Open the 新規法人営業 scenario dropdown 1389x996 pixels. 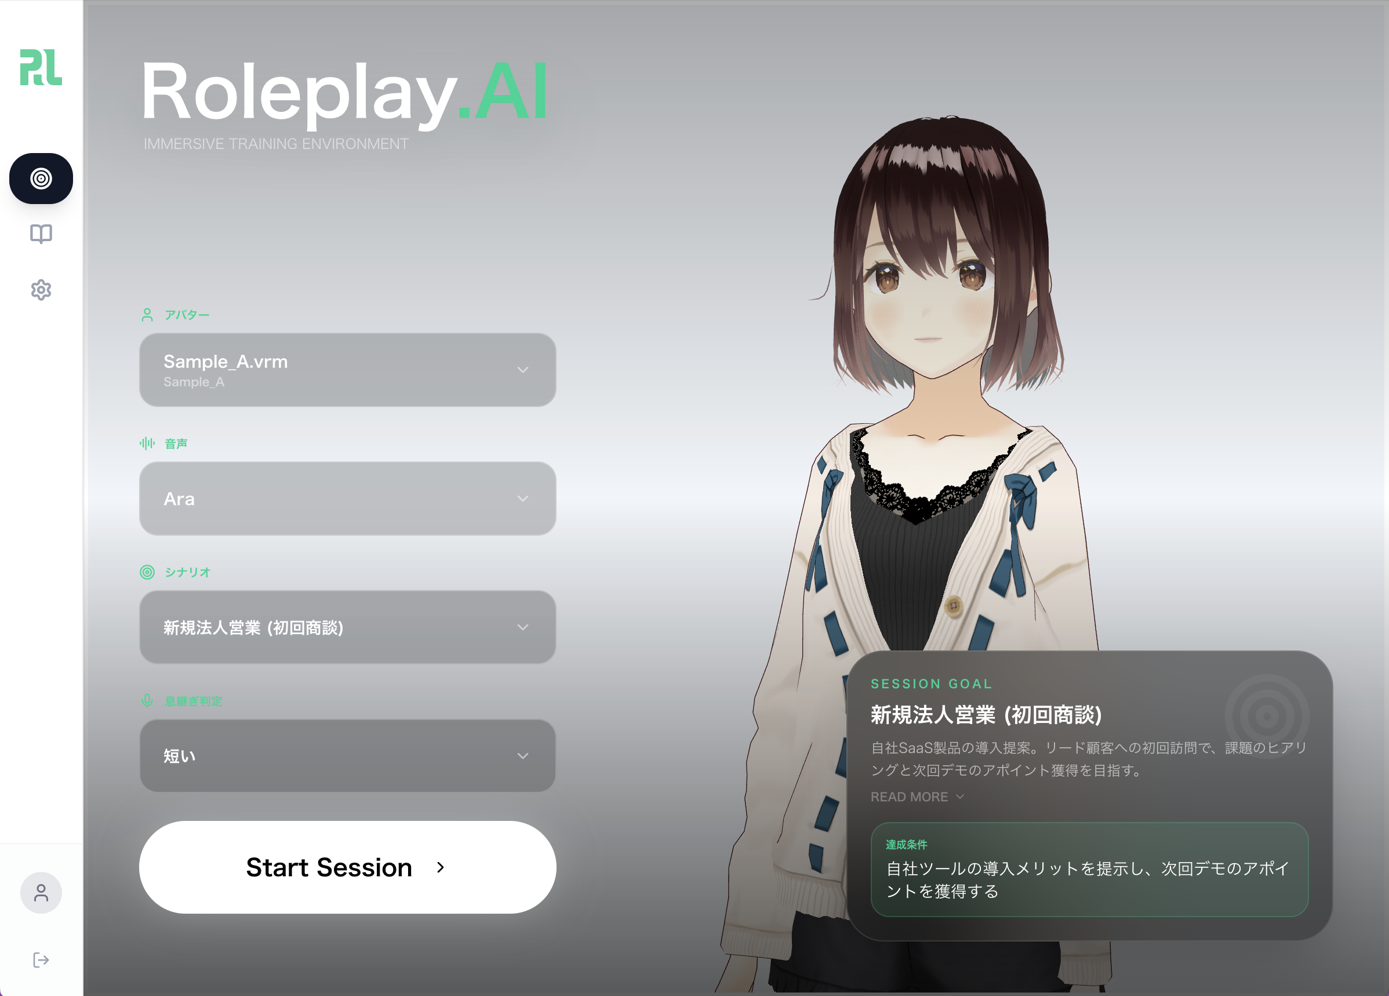point(347,627)
